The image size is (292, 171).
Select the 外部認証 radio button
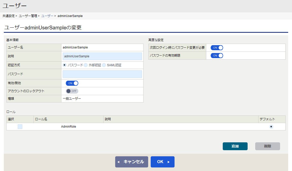coord(86,65)
